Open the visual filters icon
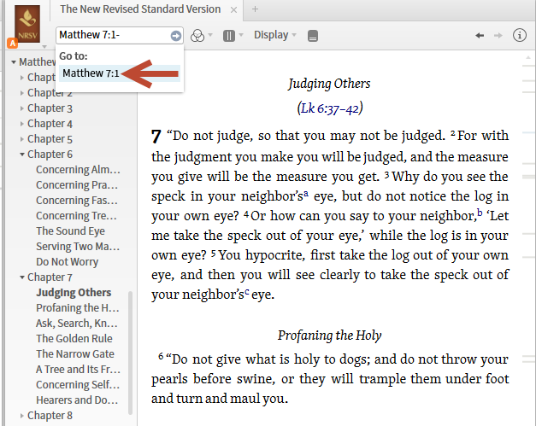536x426 pixels. [x=197, y=35]
